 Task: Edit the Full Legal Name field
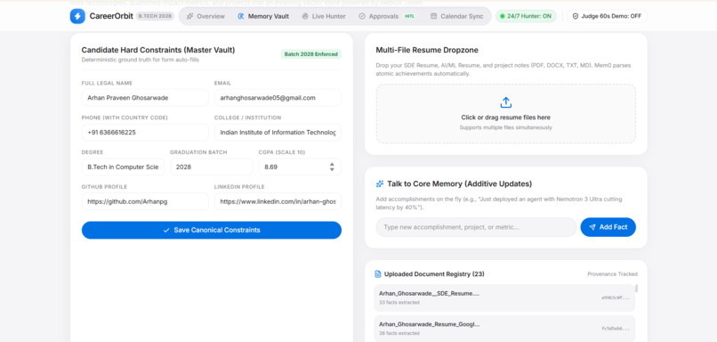145,97
